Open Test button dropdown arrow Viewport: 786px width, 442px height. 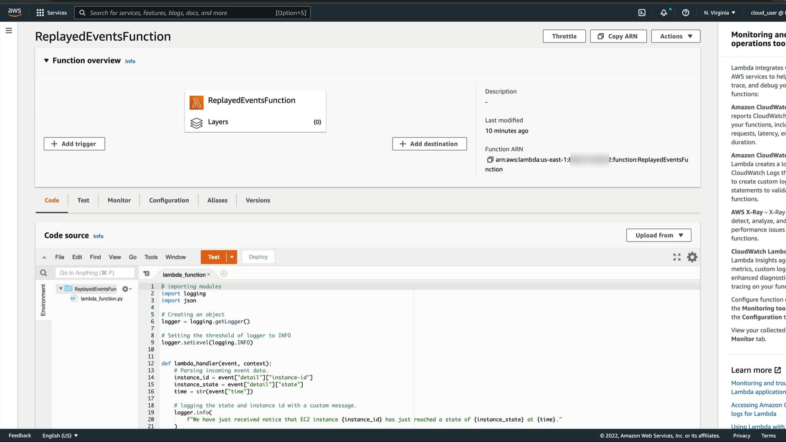pos(232,257)
